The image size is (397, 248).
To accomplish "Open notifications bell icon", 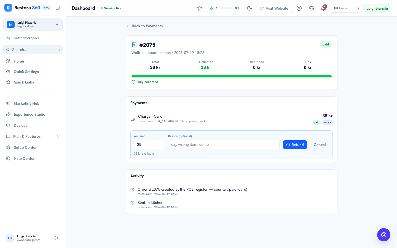I will 323,8.
